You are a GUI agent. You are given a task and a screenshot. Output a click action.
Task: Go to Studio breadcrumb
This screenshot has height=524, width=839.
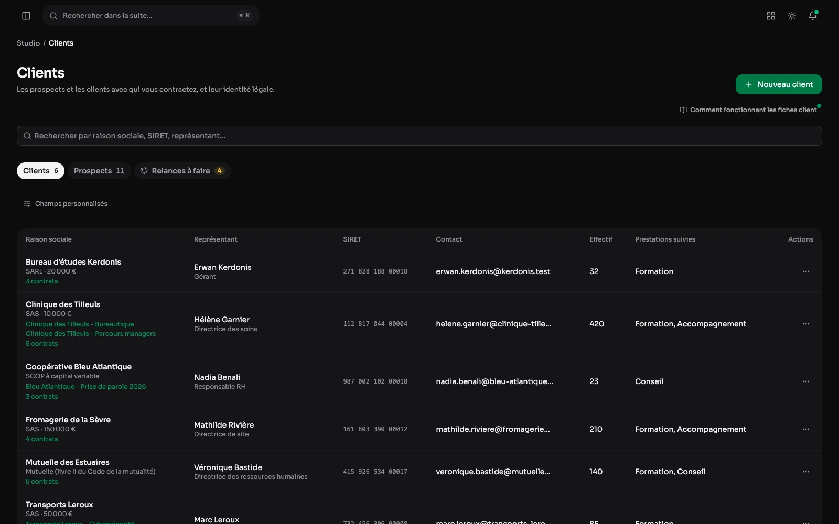28,43
